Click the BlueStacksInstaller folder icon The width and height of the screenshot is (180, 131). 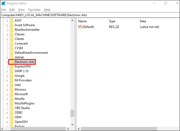pos(11,30)
